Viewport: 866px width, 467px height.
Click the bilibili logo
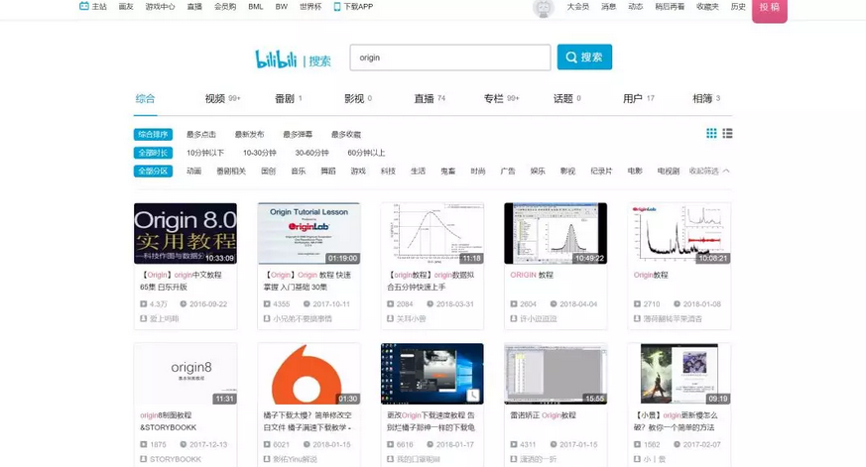pyautogui.click(x=276, y=58)
